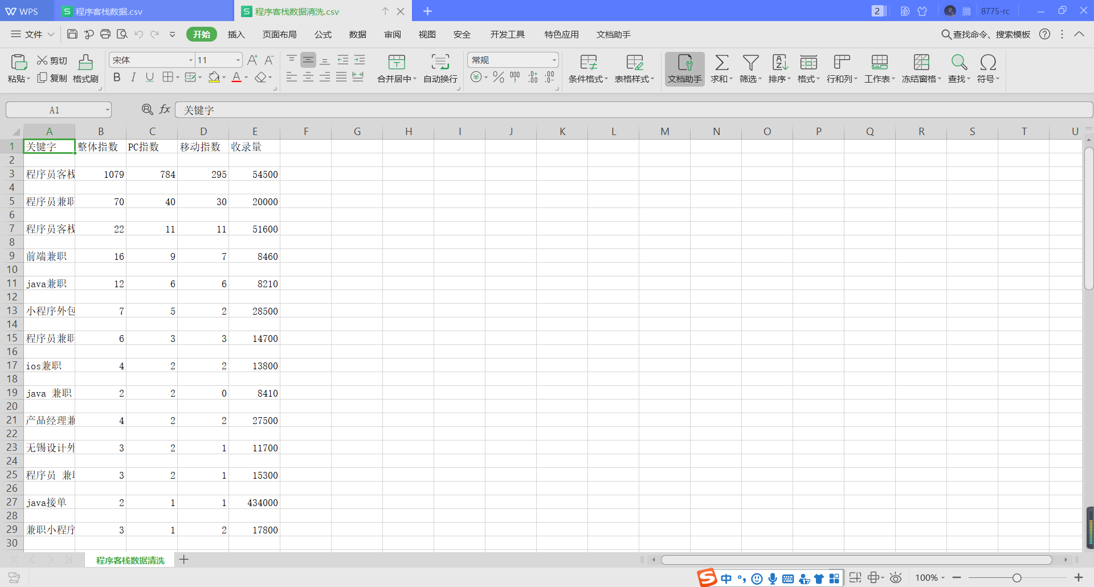
Task: Set top vertical alignment
Action: [292, 60]
